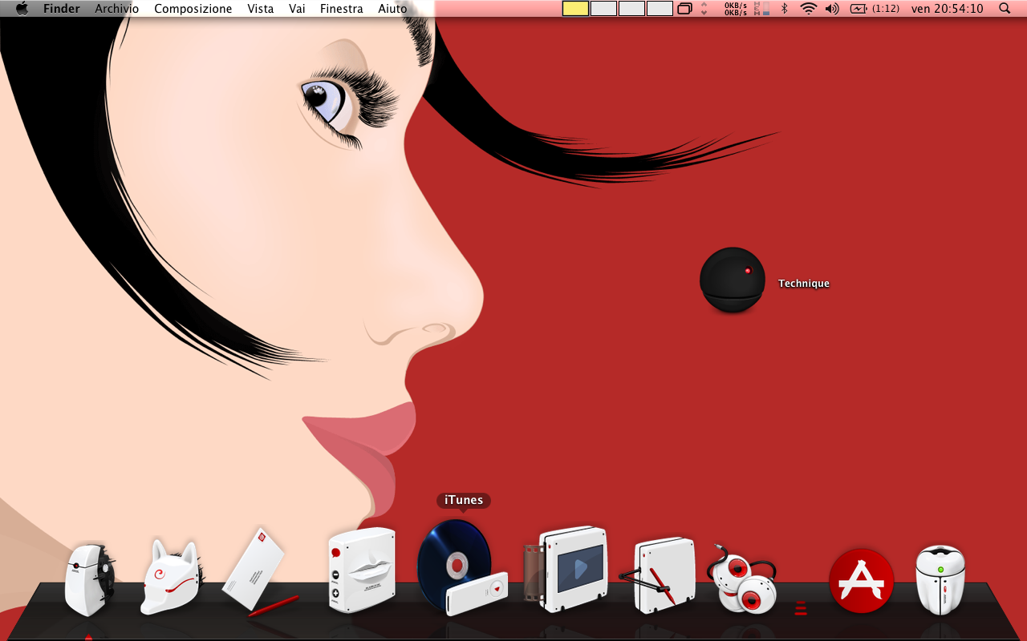Select the Technique drive label text
Image resolution: width=1027 pixels, height=641 pixels.
(x=804, y=284)
